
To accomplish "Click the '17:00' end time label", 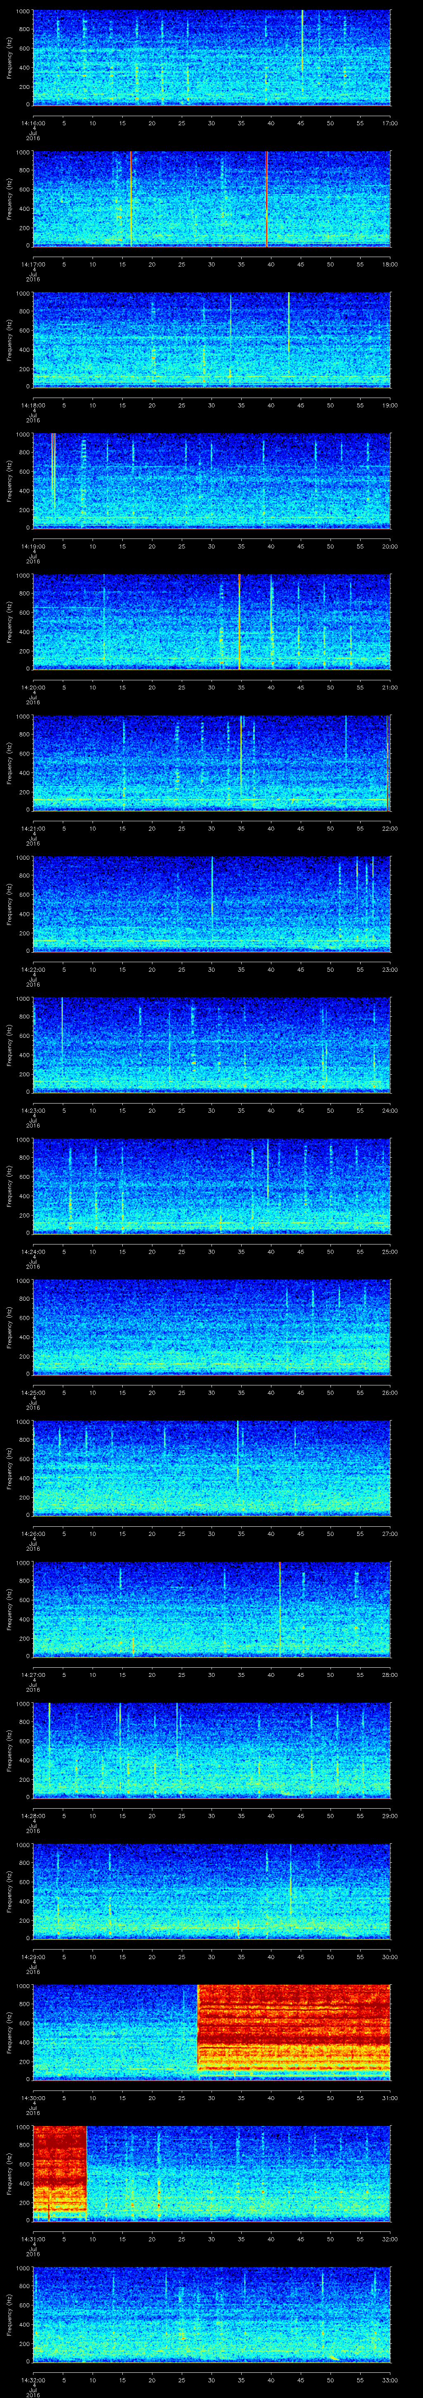I will pyautogui.click(x=390, y=122).
